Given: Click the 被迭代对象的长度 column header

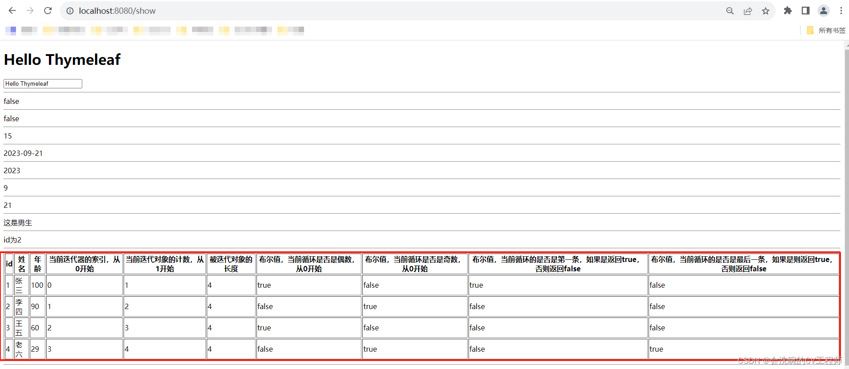Looking at the screenshot, I should (x=231, y=264).
